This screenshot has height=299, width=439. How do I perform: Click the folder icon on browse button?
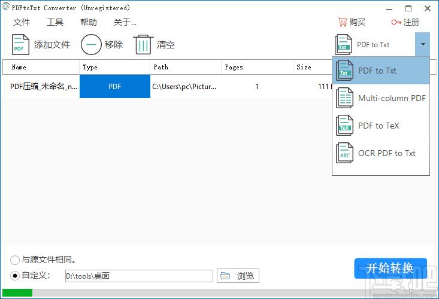click(x=225, y=276)
